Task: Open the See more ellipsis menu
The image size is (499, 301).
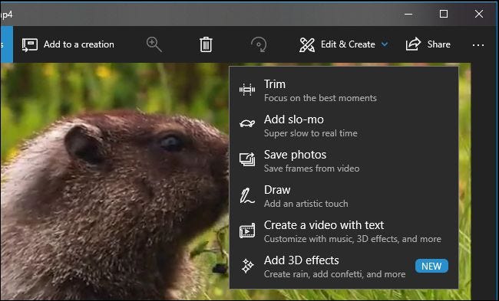Action: (478, 45)
